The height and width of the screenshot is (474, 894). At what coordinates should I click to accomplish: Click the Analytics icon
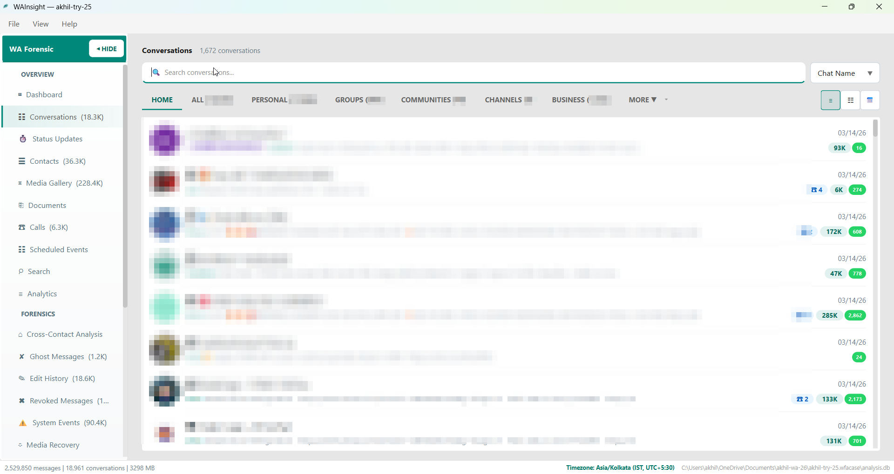click(x=20, y=294)
